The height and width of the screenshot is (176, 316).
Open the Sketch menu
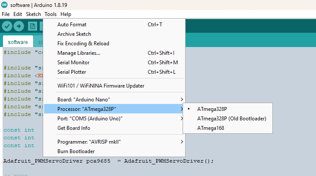(33, 14)
